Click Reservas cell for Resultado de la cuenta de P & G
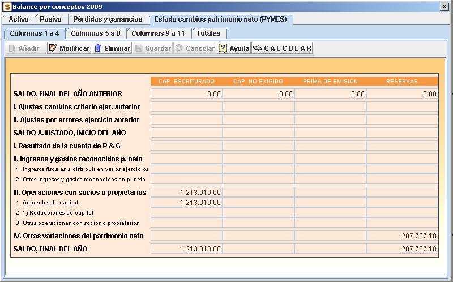 tap(403, 146)
